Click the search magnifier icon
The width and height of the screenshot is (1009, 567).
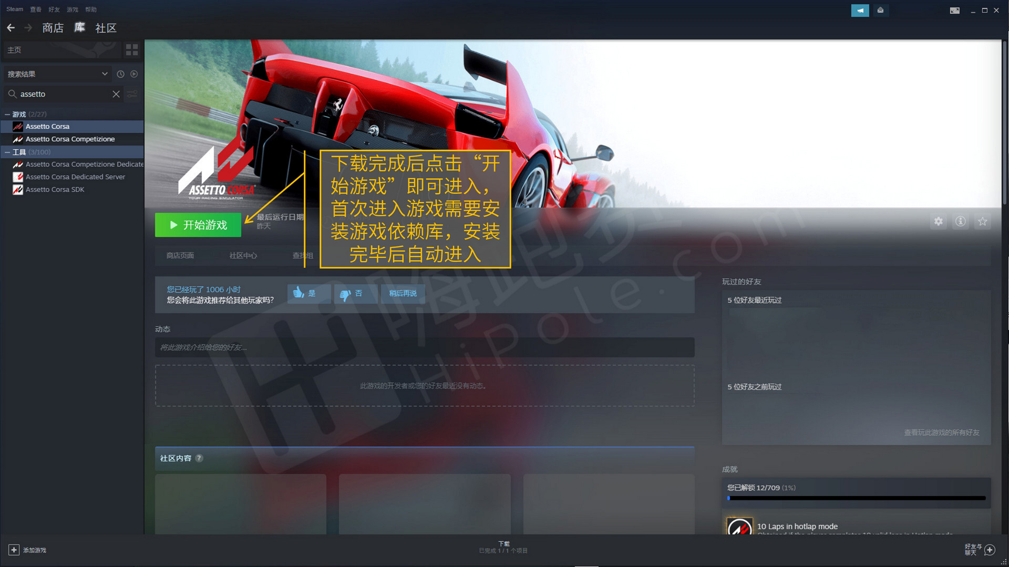coord(12,94)
